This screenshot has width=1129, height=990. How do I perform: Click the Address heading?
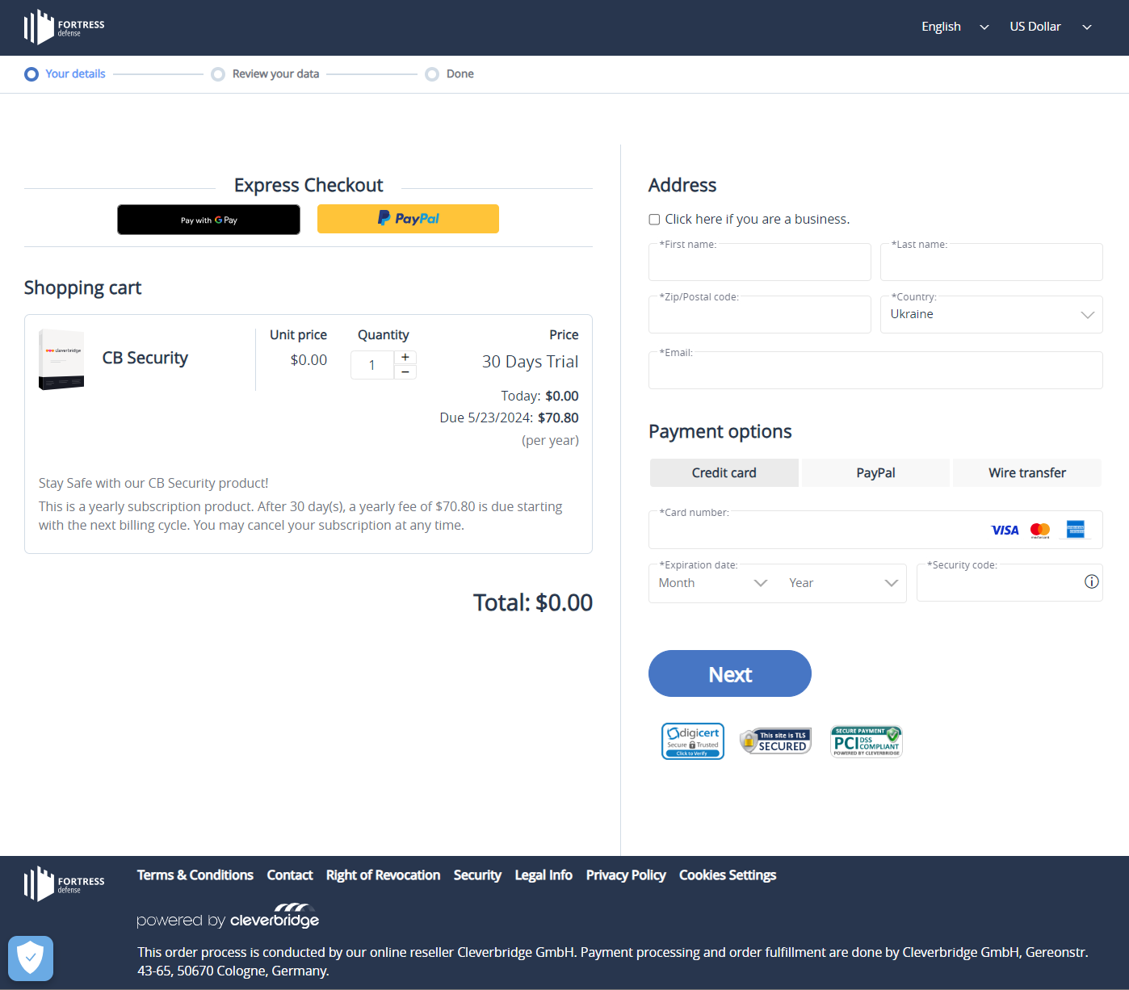tap(682, 186)
